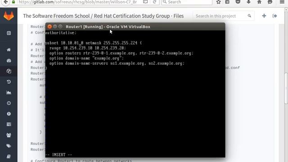Click the GitLab fox logo
288x162 pixels.
point(9,16)
